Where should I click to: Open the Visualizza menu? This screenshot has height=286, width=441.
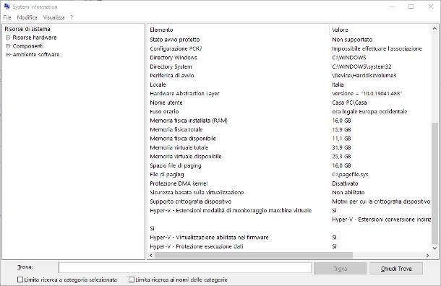[x=53, y=17]
